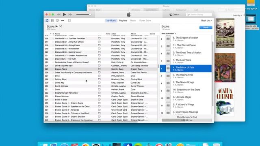
Task: Click cloud icon for Duma Key row
Action: [x=99, y=83]
